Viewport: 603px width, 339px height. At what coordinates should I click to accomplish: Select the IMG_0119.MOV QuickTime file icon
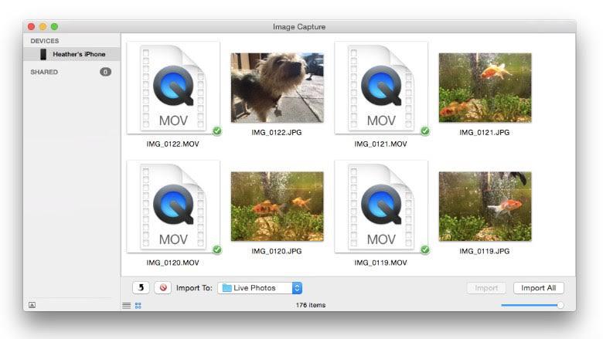coord(381,206)
